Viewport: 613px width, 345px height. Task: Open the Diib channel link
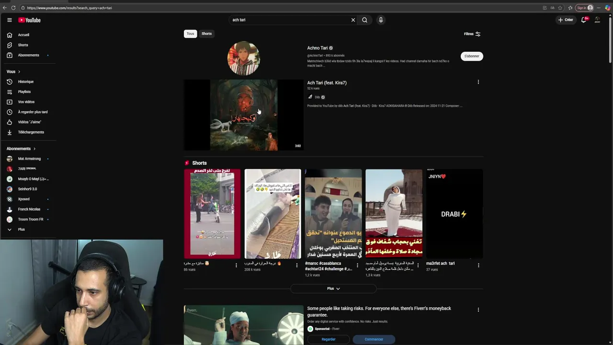click(x=317, y=97)
